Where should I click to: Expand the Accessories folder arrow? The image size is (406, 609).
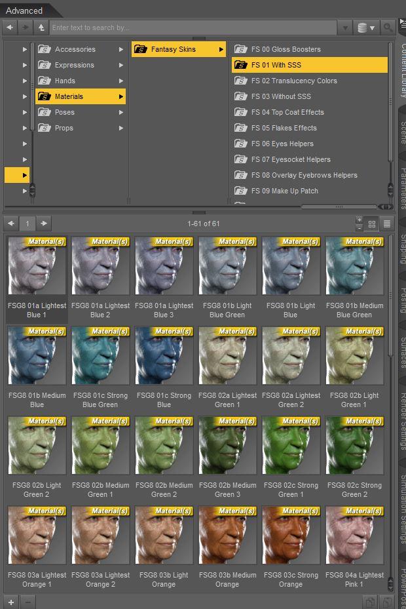point(121,49)
